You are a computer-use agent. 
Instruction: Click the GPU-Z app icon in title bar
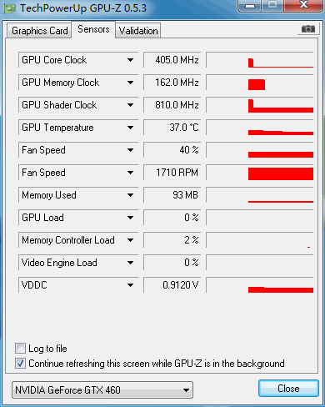tap(9, 8)
